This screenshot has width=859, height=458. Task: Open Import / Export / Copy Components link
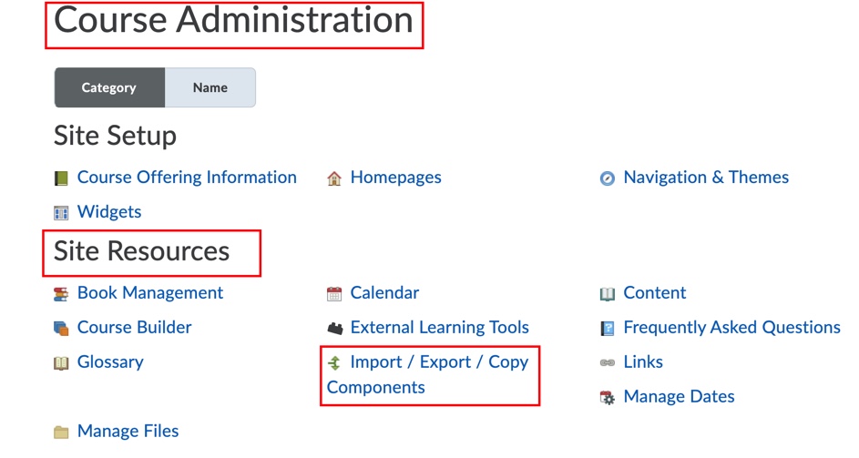[x=428, y=375]
